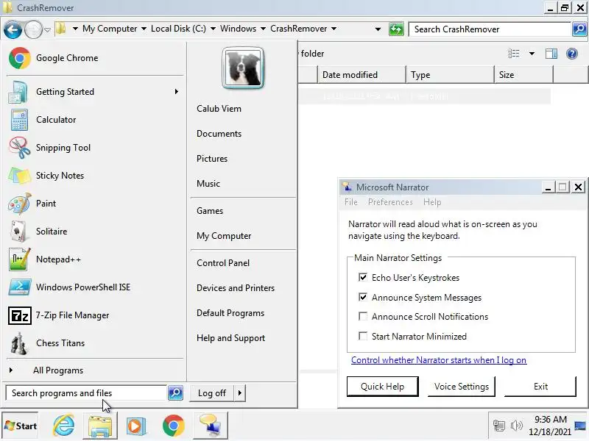Open Internet Explorer from the taskbar
The image size is (589, 441).
(64, 426)
